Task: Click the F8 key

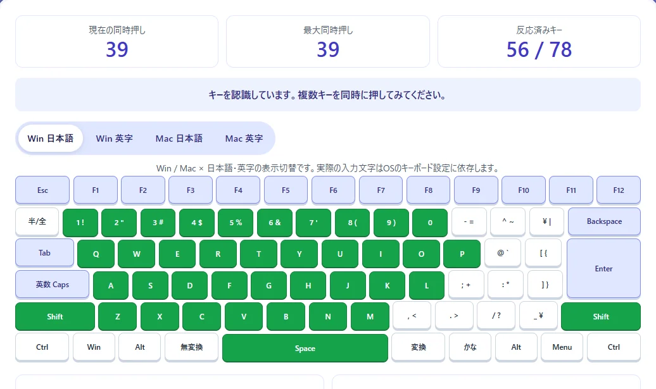Action: (429, 190)
